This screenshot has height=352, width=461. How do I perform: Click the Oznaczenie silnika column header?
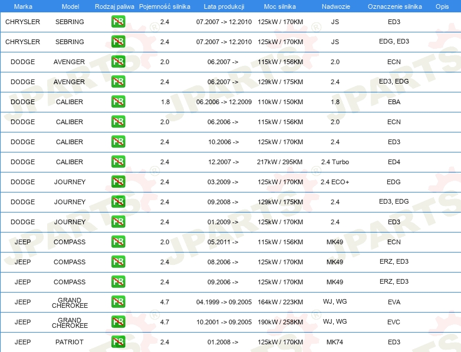[394, 6]
